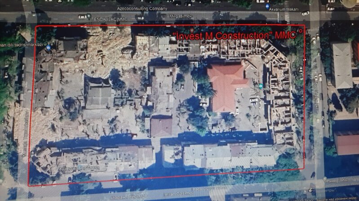The image size is (359, 201).
Task: Click the red-roofed building in the center
Action: pyautogui.click(x=228, y=86)
